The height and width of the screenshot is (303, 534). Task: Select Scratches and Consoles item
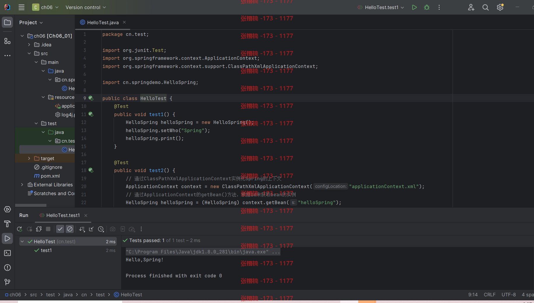point(51,193)
